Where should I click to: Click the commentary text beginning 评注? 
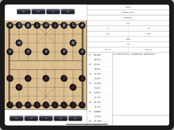pos(135,54)
